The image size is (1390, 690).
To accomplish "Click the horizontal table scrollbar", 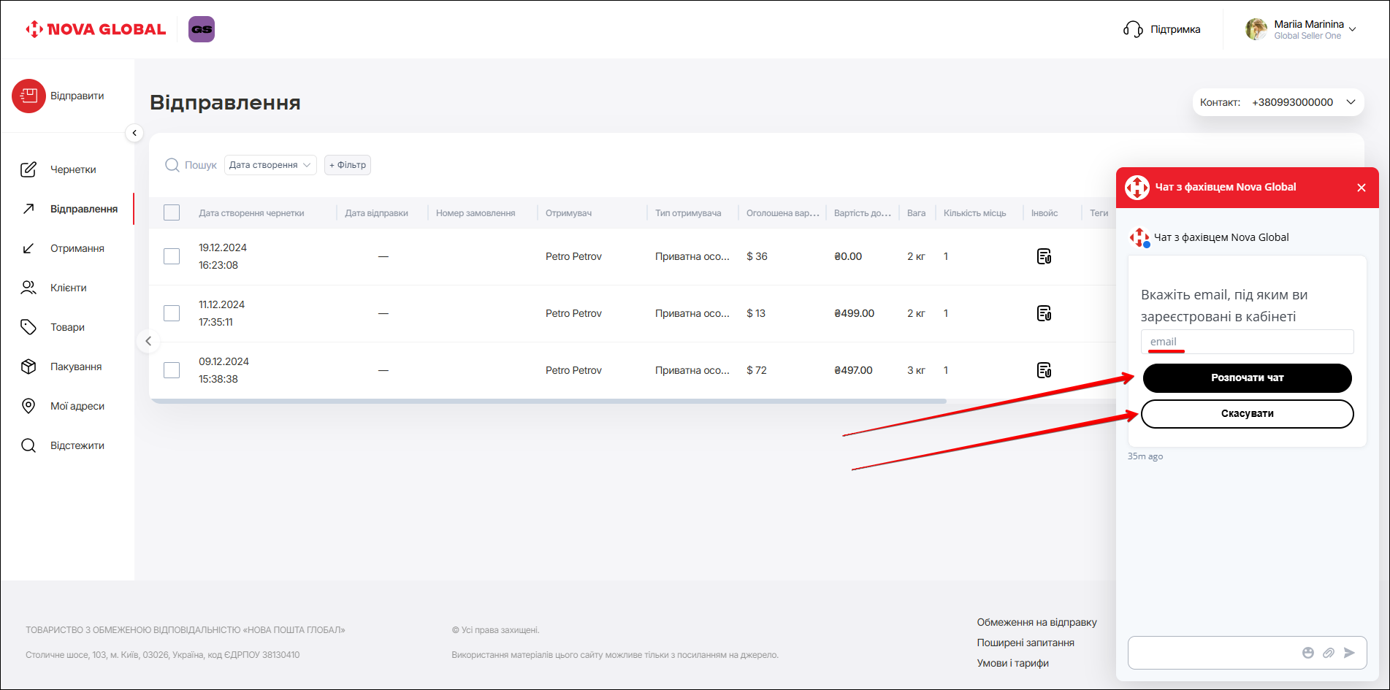I will pos(548,401).
